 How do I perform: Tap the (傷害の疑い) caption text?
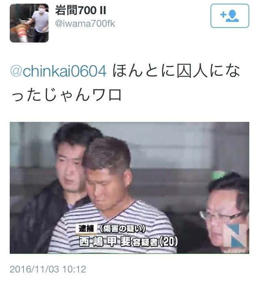pos(122,228)
